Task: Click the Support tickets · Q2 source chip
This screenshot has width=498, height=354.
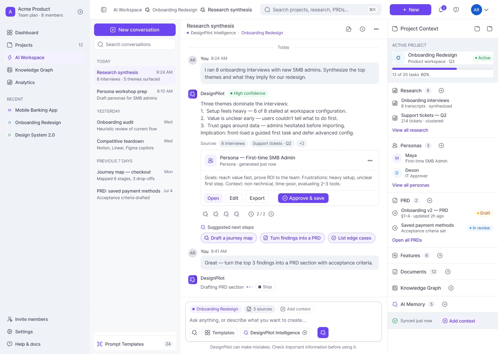Action: coord(272,143)
